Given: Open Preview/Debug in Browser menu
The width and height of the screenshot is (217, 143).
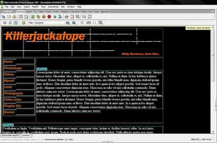Looking at the screenshot, I should pyautogui.click(x=74, y=23).
